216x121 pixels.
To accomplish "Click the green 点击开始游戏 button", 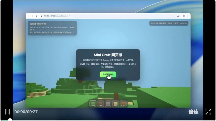I will [x=108, y=75].
